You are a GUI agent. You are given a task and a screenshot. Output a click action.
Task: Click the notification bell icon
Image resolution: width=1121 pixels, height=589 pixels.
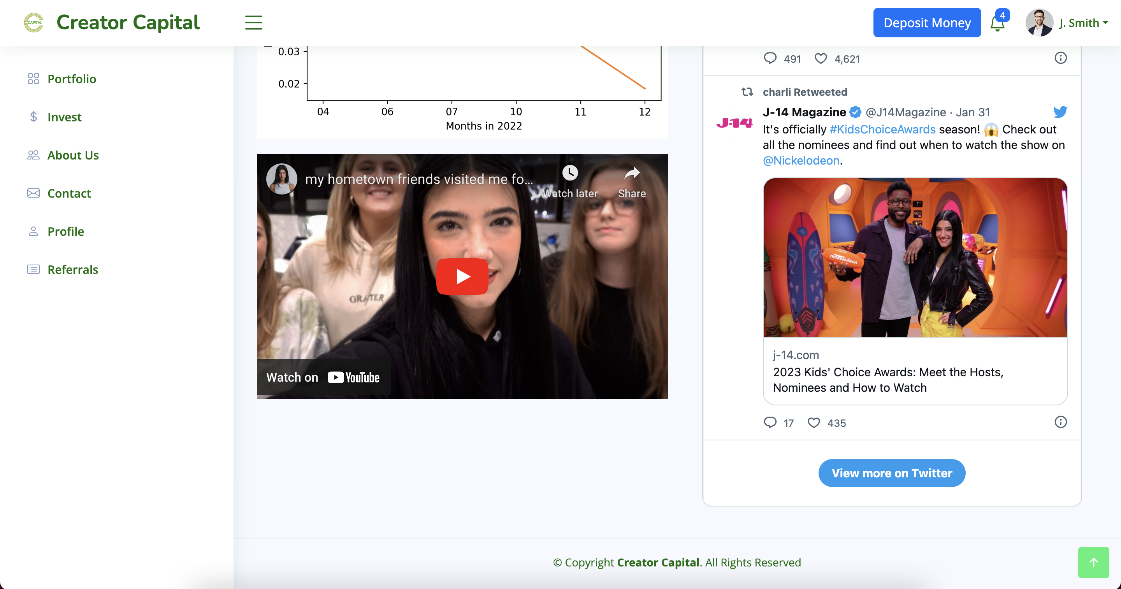click(997, 23)
